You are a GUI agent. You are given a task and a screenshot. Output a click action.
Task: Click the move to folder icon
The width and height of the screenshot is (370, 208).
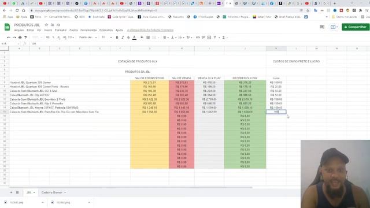pos(52,25)
